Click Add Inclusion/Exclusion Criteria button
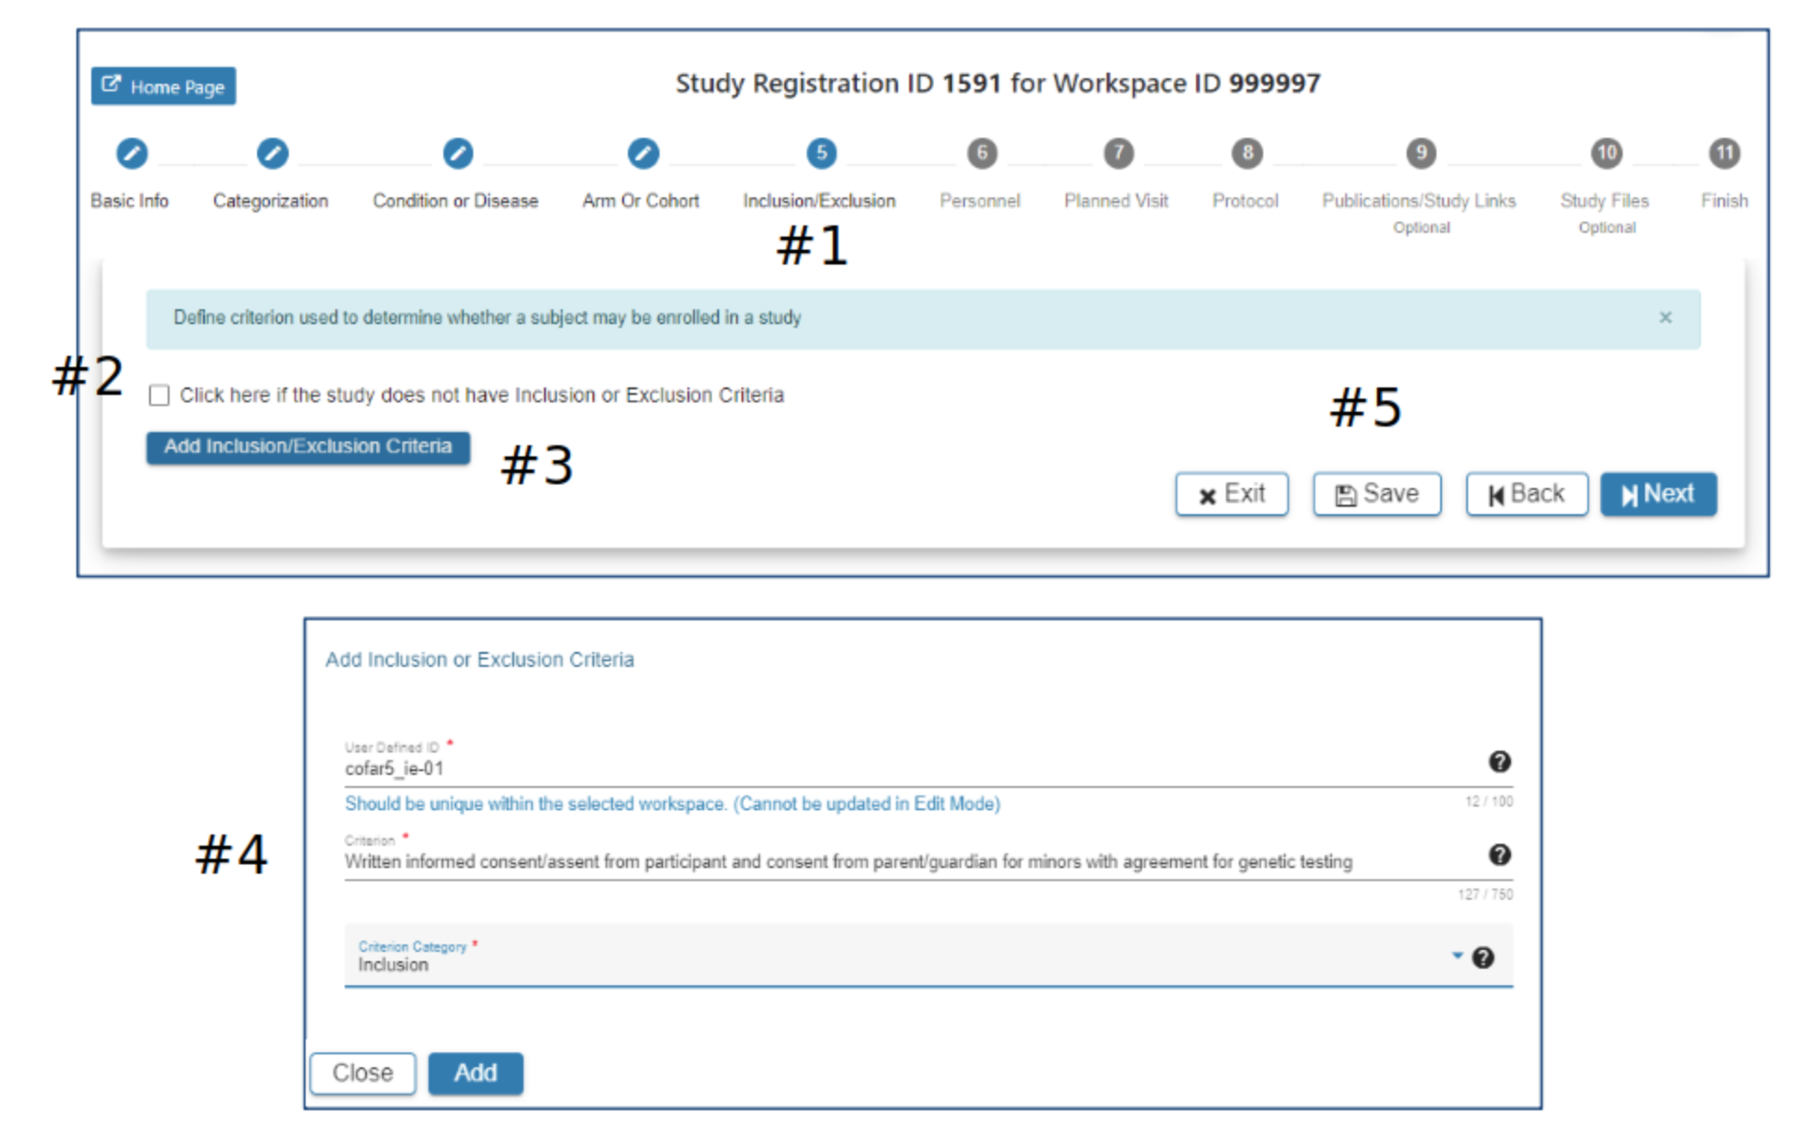The height and width of the screenshot is (1140, 1796). tap(307, 447)
